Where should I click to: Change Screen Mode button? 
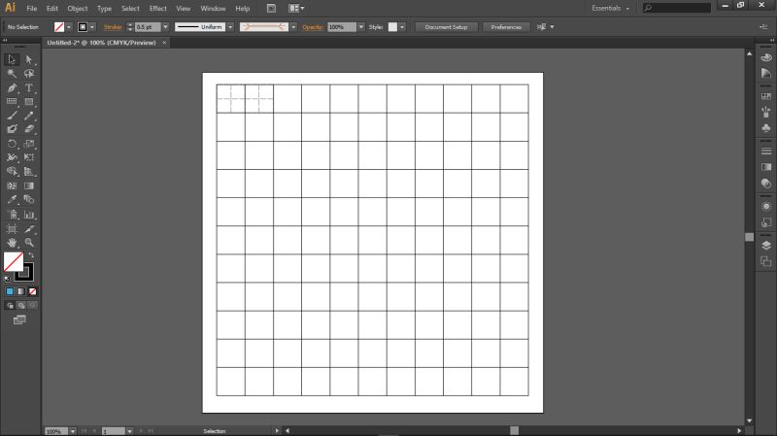click(x=19, y=320)
